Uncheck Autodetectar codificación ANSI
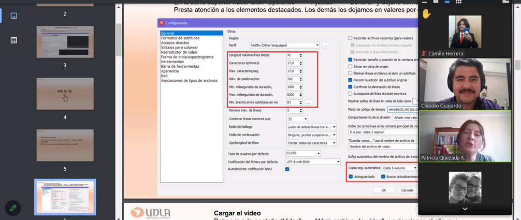 pyautogui.click(x=287, y=169)
